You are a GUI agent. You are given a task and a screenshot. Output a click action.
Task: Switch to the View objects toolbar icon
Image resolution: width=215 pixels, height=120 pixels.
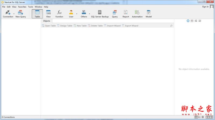pos(48,14)
